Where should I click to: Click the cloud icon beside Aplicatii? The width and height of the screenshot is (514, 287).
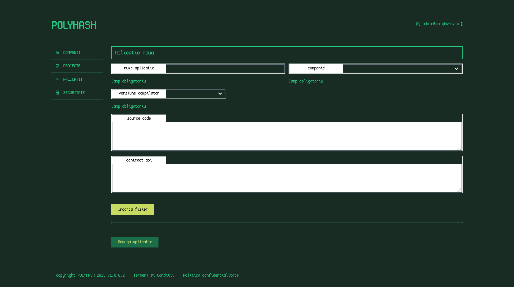pos(57,80)
